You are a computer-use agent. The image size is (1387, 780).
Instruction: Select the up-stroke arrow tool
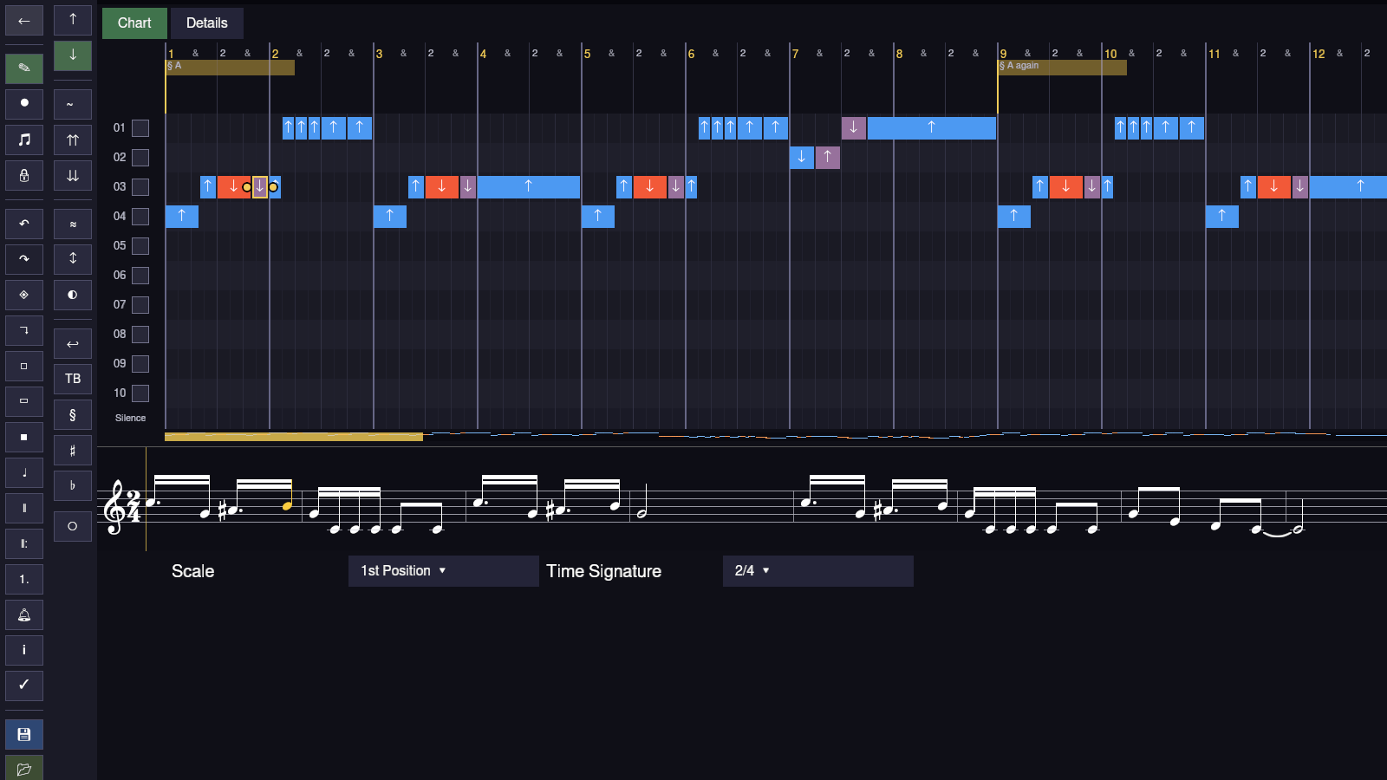pos(73,20)
